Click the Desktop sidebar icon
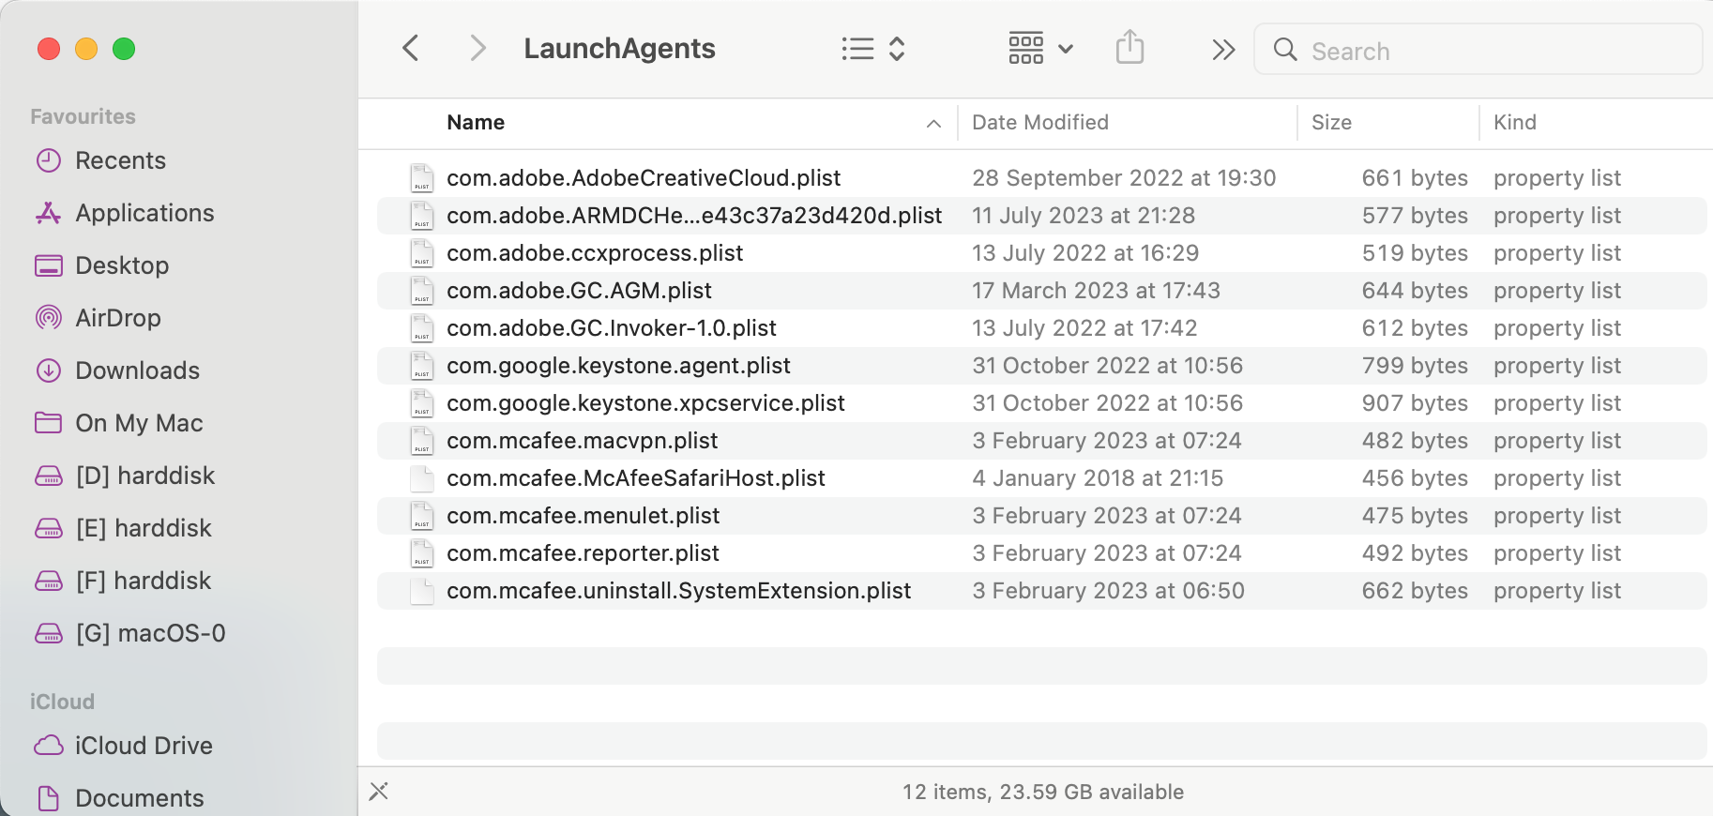The height and width of the screenshot is (816, 1713). [x=49, y=265]
